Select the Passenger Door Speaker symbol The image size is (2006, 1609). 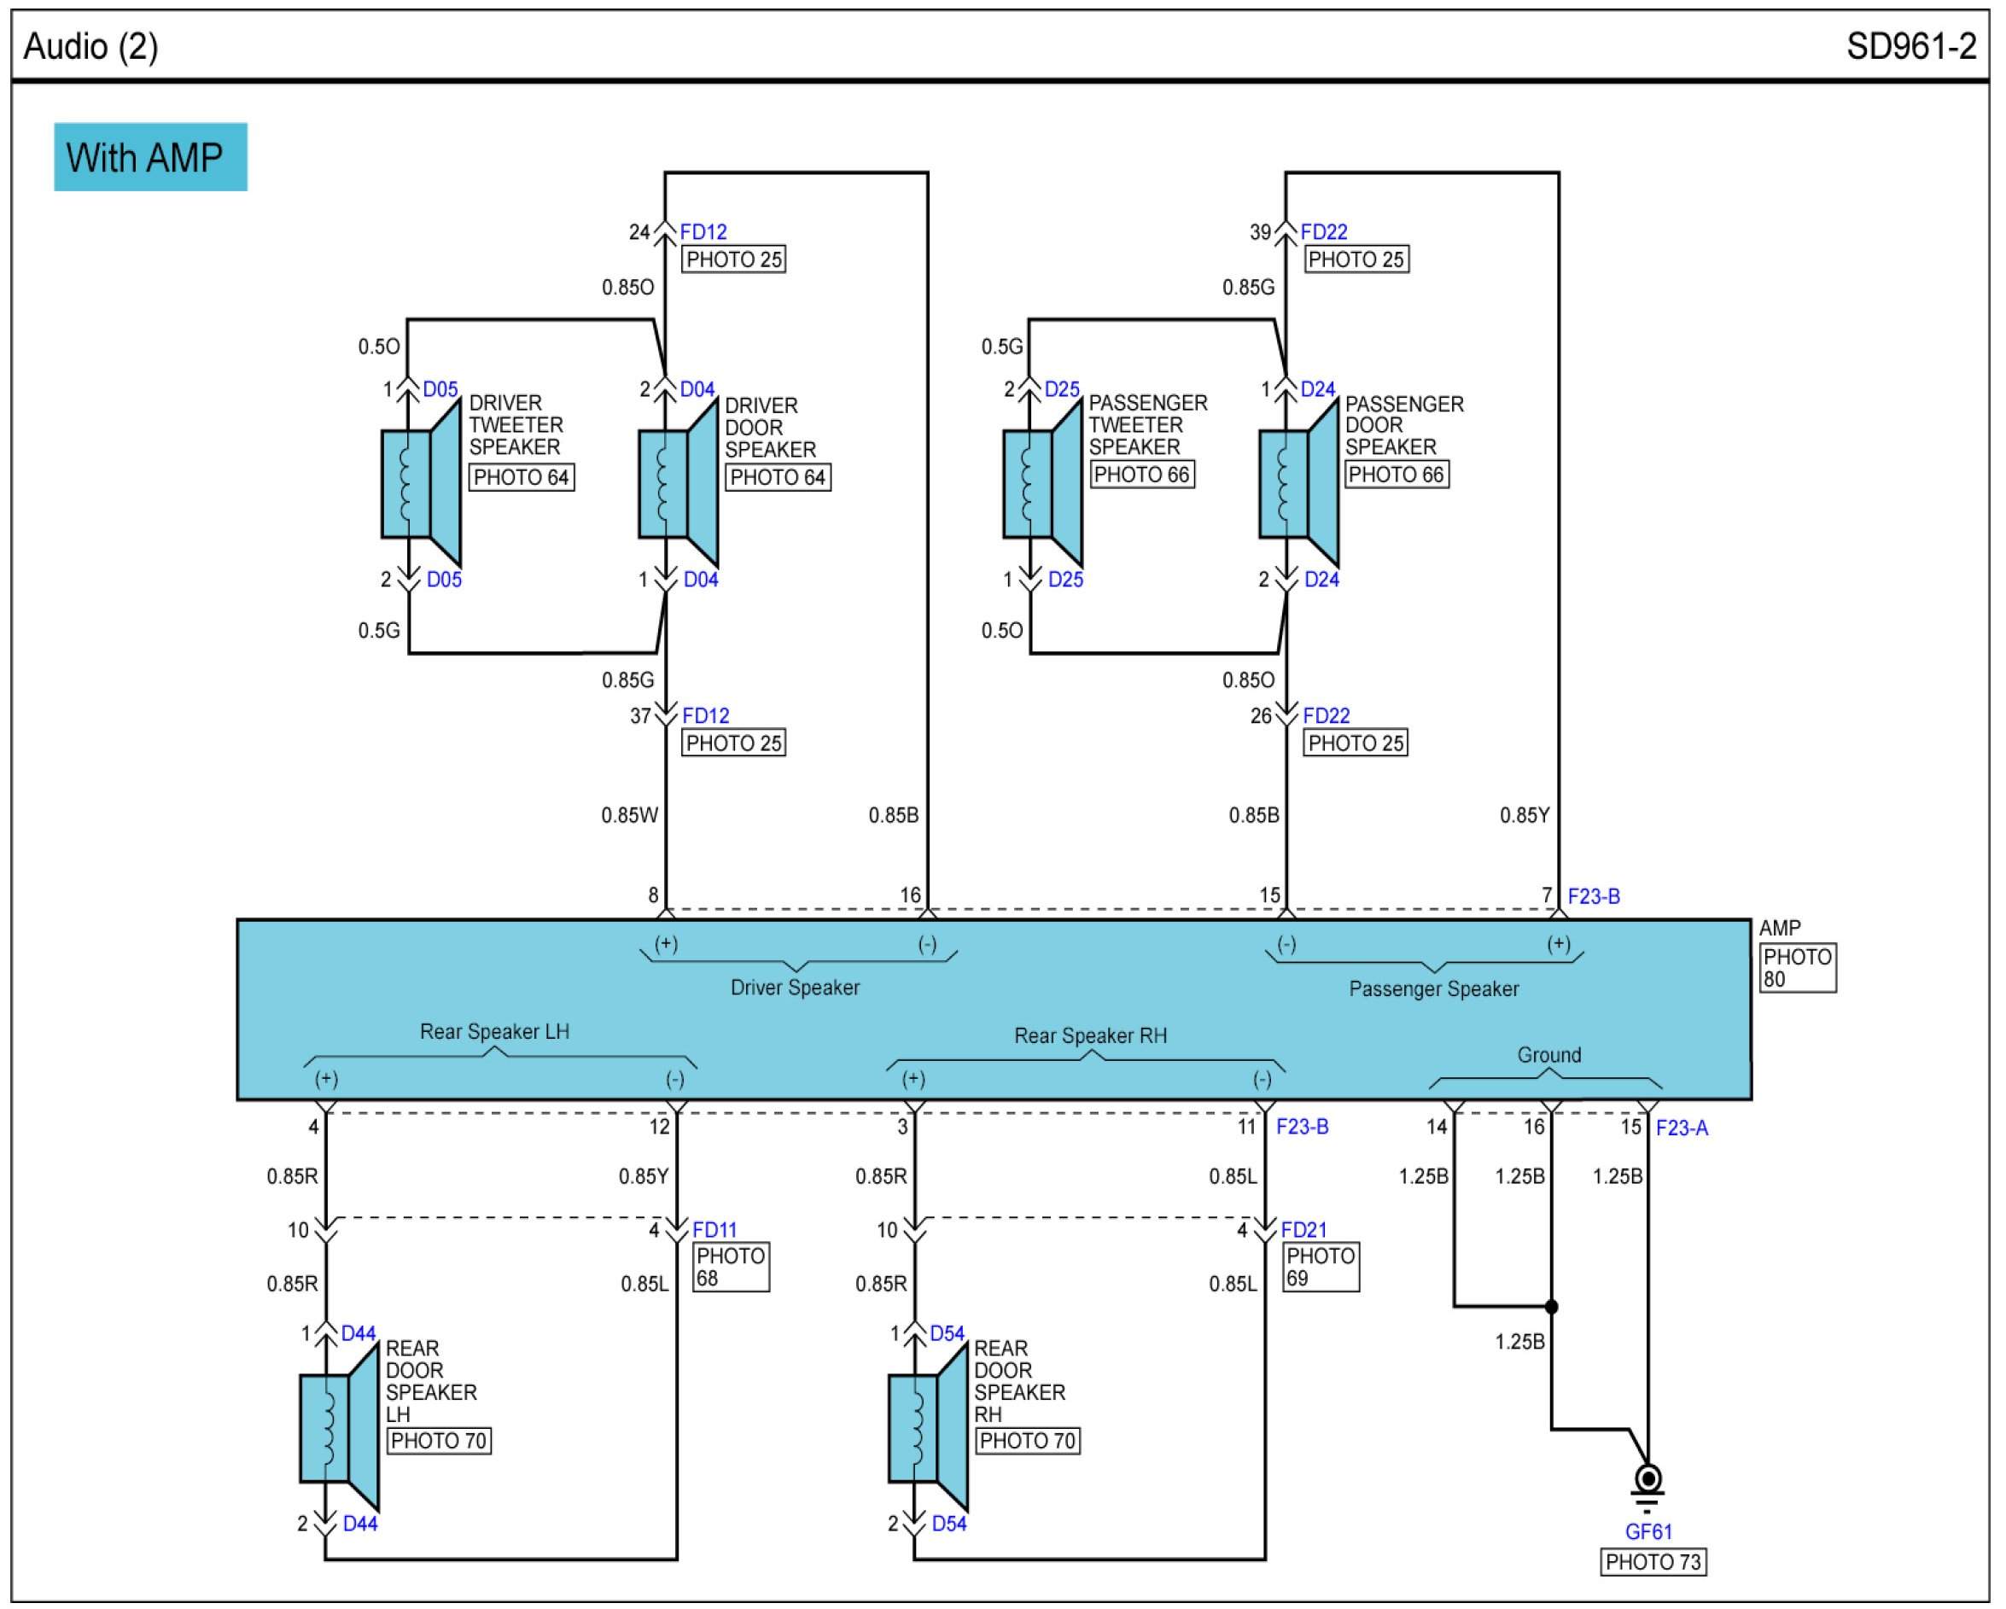(1299, 484)
